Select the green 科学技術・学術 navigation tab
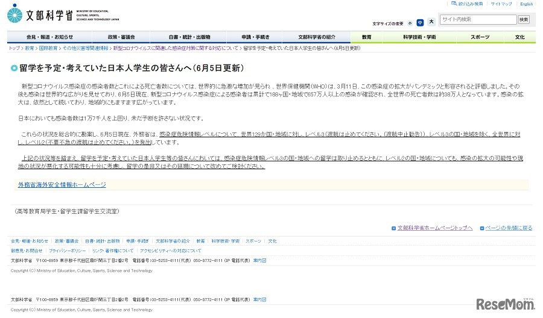543x318 pixels. (x=419, y=37)
